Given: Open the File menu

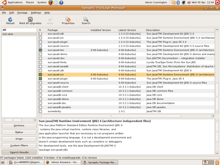Looking at the screenshot, I should point(4,13).
